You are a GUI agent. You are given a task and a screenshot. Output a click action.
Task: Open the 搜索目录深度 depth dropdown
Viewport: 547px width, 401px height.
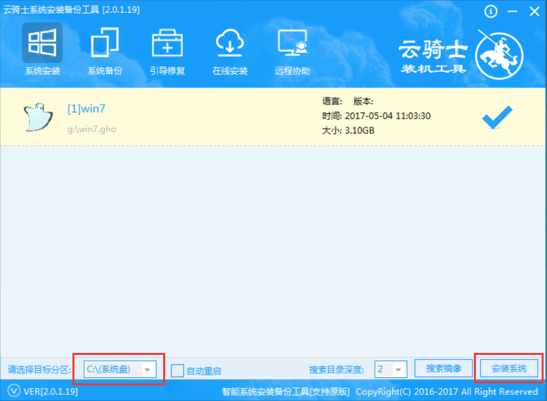coord(399,370)
